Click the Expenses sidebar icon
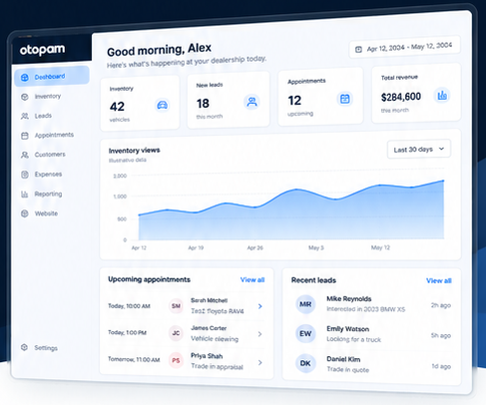486x405 pixels. (25, 175)
